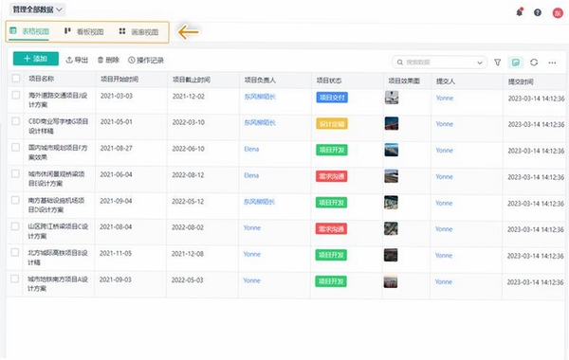The height and width of the screenshot is (360, 569).
Task: Select start date 2021-08-27
Action: point(117,148)
